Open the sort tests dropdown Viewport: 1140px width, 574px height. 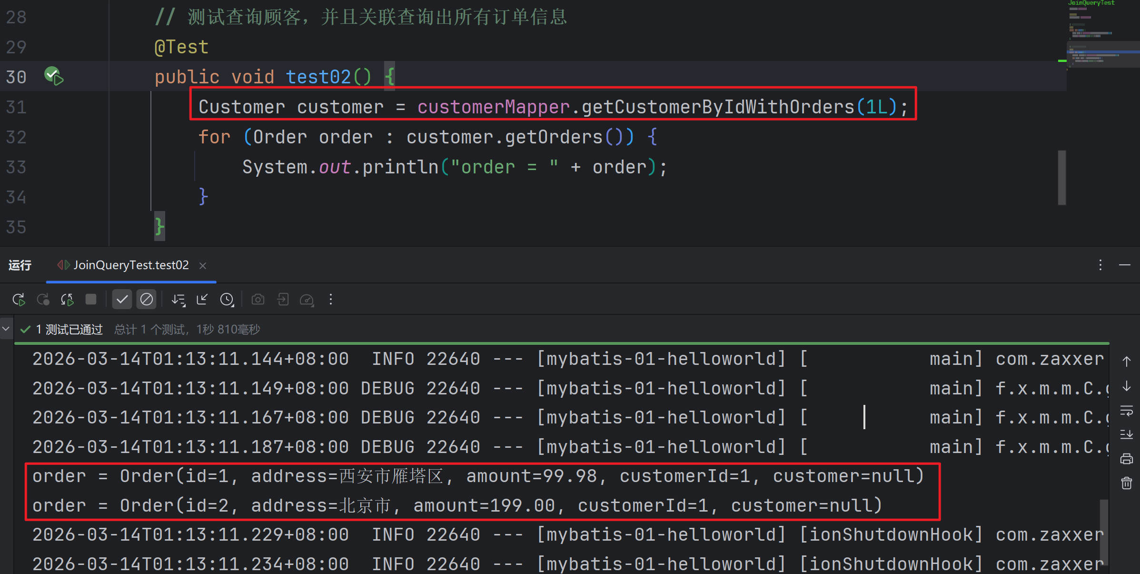tap(178, 300)
